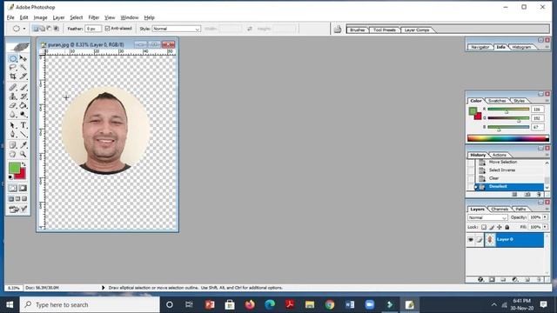Screen dimensions: 557x313
Task: Open the History panel options menu
Action: tap(547, 155)
